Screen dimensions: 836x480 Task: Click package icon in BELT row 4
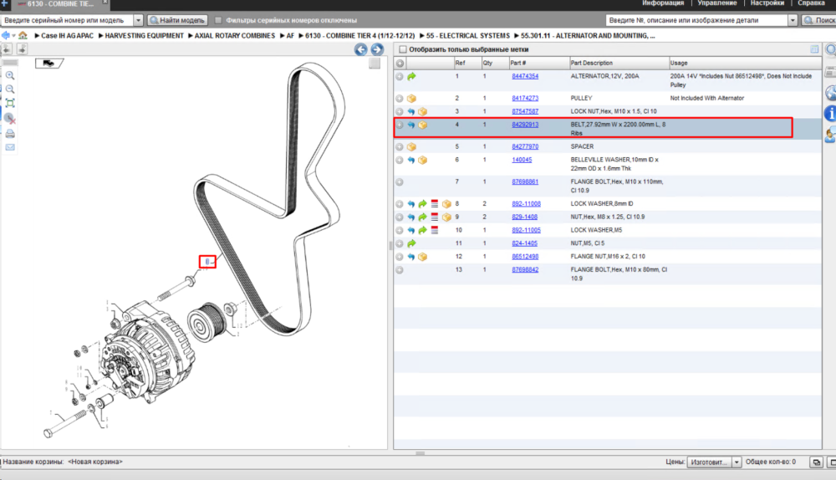[x=423, y=125]
